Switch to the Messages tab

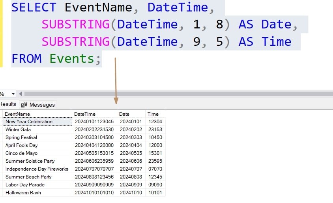click(38, 105)
